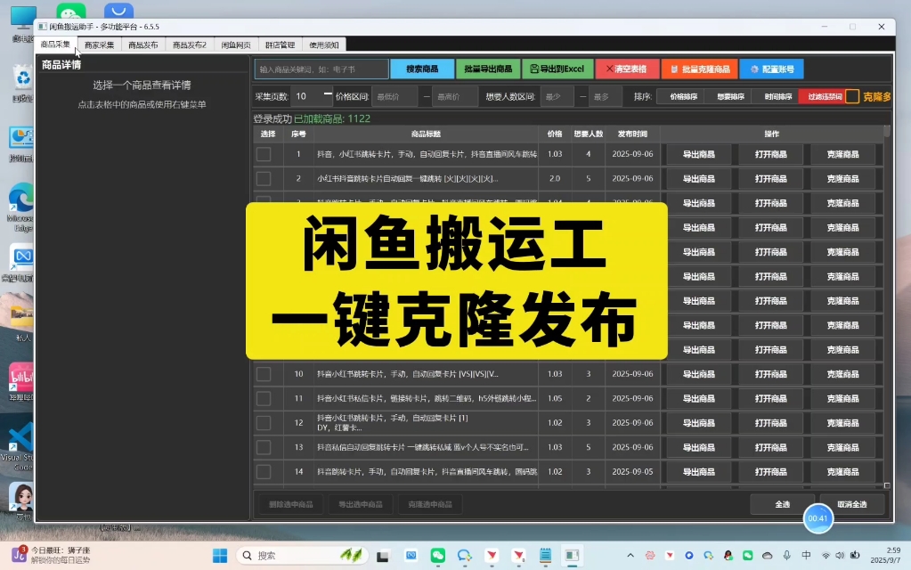Screen dimensions: 911x570
Task: Switch to 使用须知 tab
Action: 323,45
